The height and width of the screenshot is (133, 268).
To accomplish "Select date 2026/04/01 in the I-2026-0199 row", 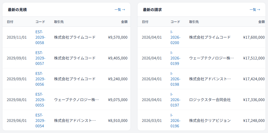I will tap(152, 58).
